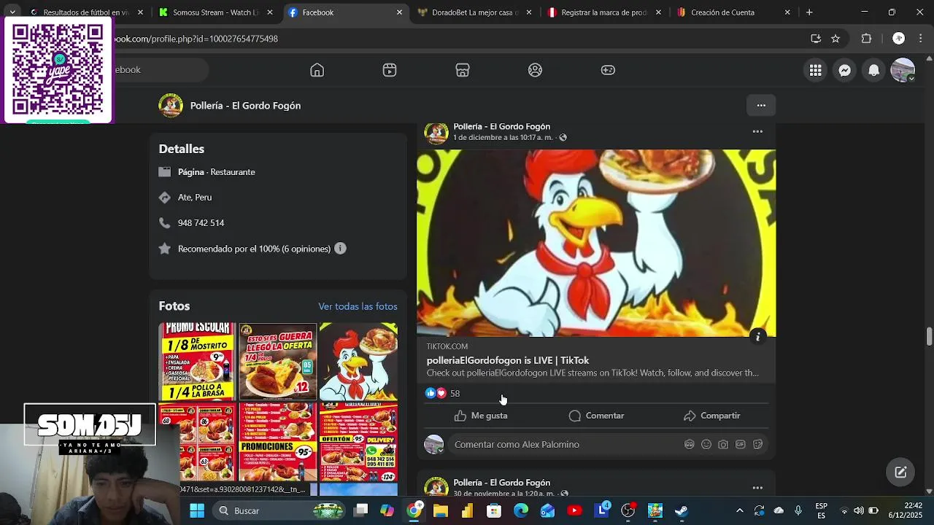Click the volume speaker icon in system tray
The width and height of the screenshot is (934, 525).
[859, 510]
